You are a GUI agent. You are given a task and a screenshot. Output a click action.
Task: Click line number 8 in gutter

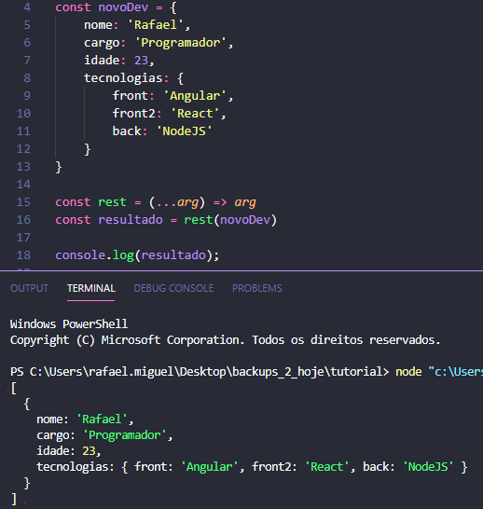pos(27,78)
